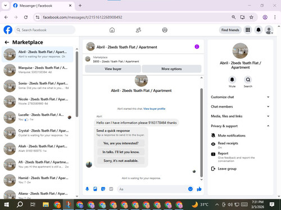The height and width of the screenshot is (210, 281).
Task: Click the View buyer button
Action: tap(113, 69)
